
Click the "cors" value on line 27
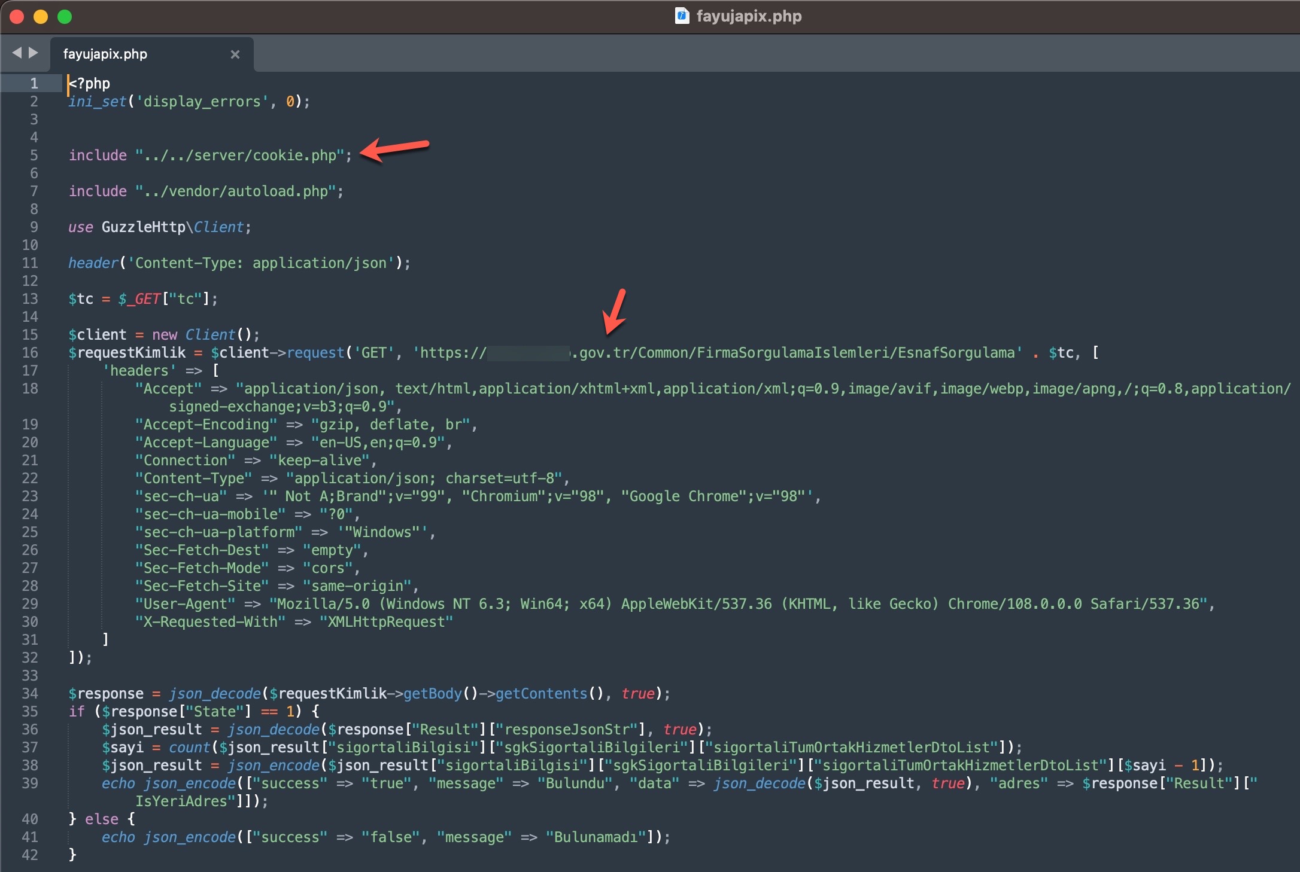[328, 568]
